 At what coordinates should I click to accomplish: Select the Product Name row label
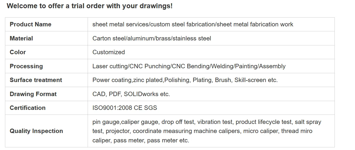click(30, 24)
